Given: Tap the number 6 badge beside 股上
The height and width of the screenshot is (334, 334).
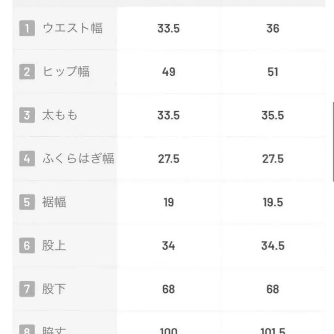Looking at the screenshot, I should (x=27, y=246).
